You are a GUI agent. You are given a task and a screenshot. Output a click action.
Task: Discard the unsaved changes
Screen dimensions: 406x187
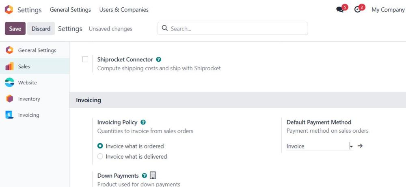point(41,28)
